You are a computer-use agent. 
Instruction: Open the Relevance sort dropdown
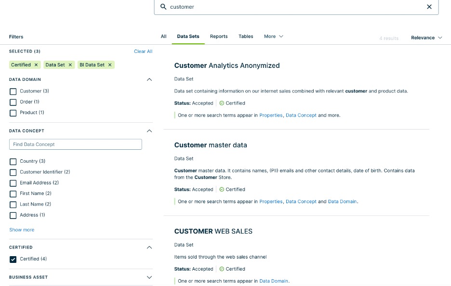(425, 37)
